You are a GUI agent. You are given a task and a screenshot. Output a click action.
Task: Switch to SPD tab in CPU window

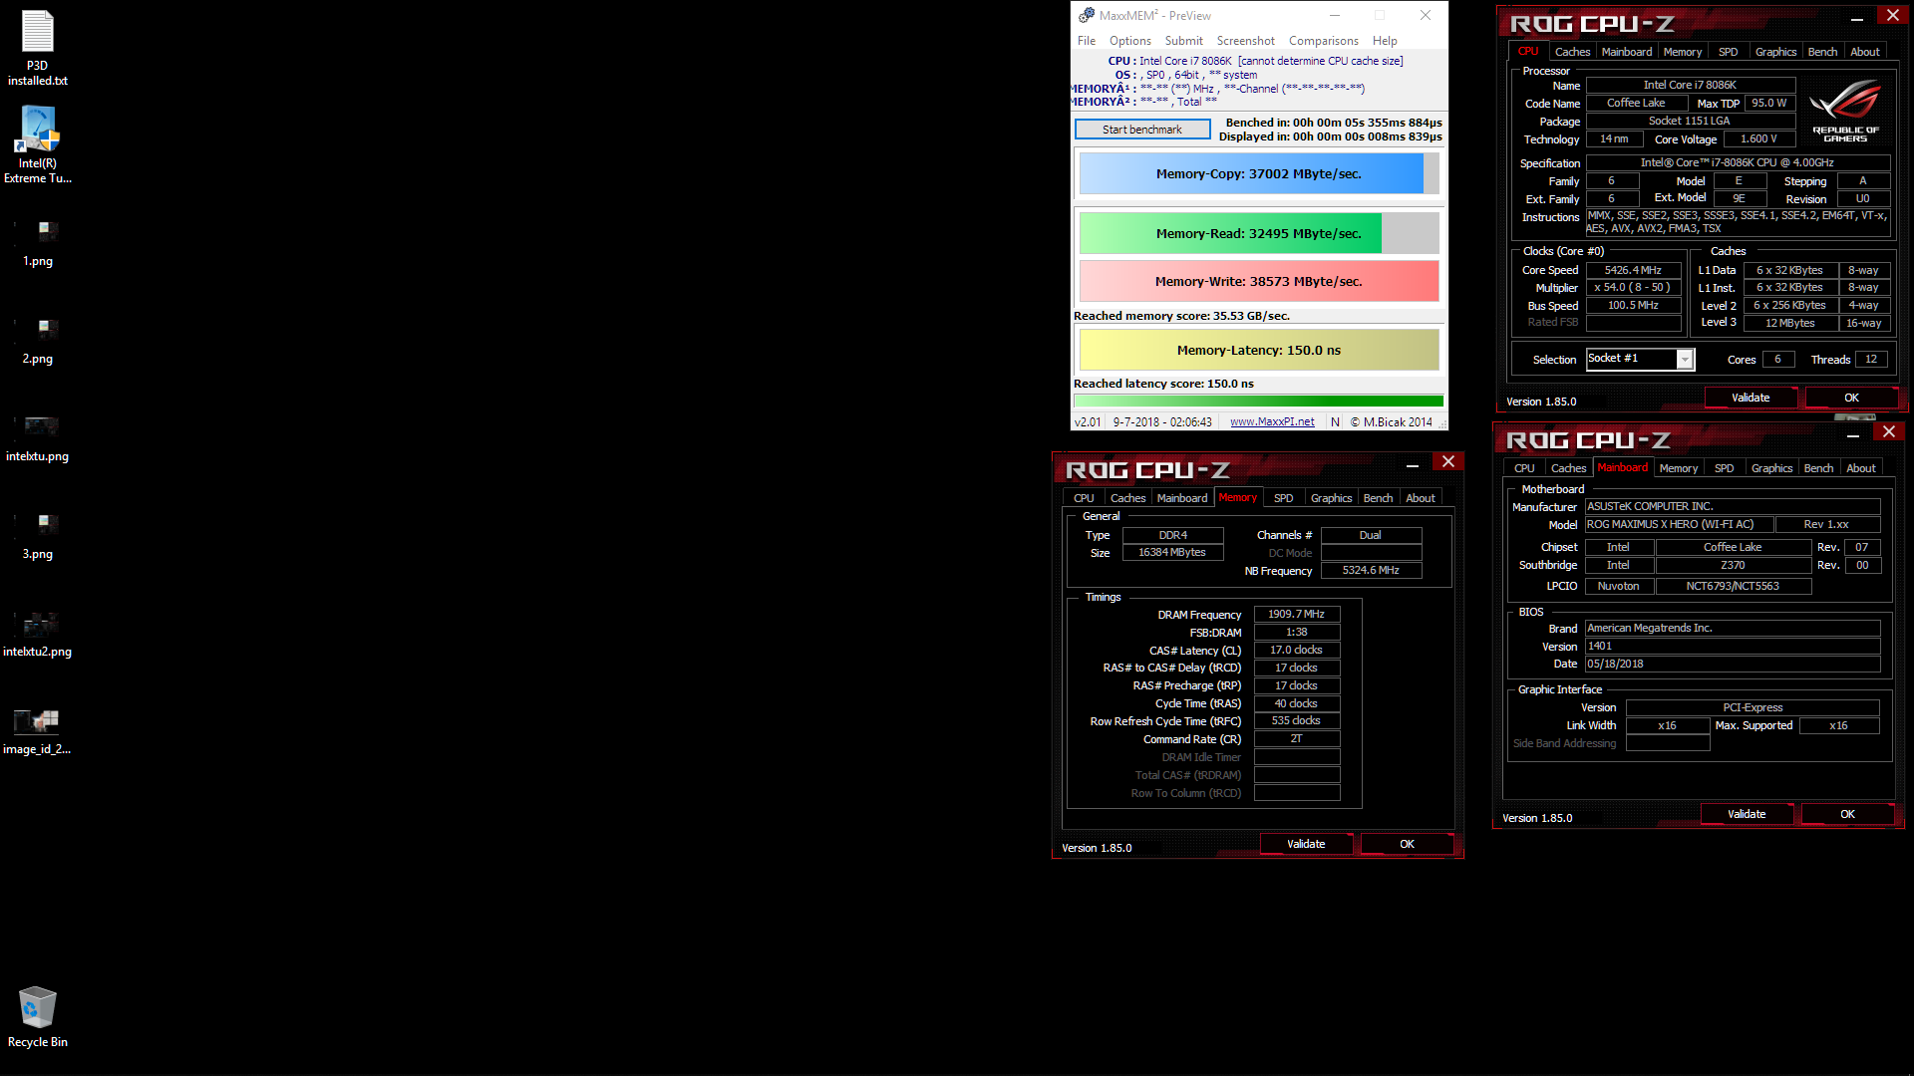pos(1729,52)
